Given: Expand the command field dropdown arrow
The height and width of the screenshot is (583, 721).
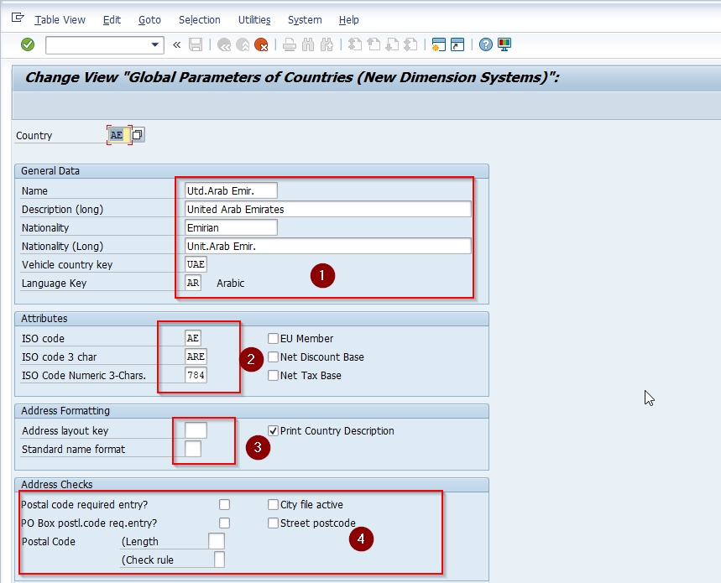Looking at the screenshot, I should pos(155,44).
